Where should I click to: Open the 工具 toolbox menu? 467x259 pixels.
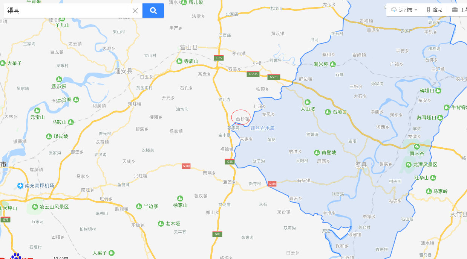[459, 10]
